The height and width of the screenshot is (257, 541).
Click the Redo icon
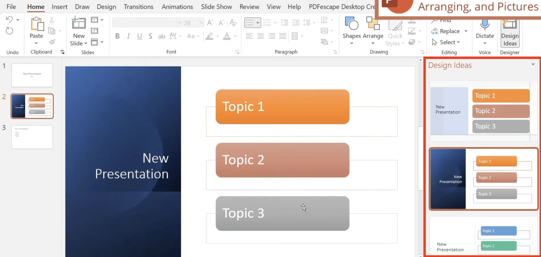[9, 30]
